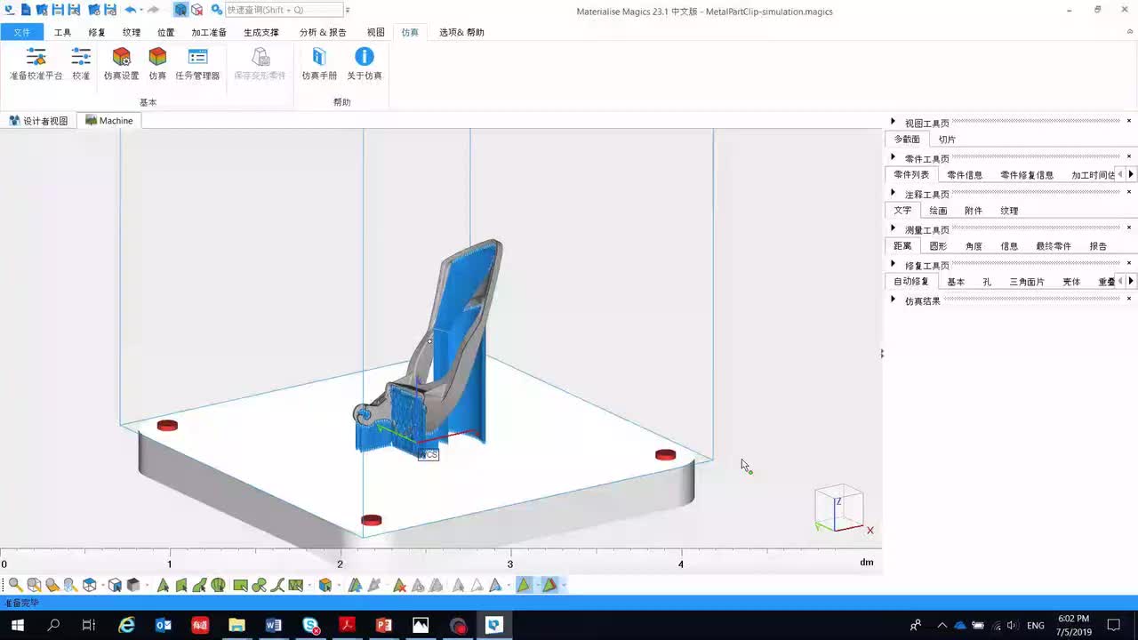
Task: Open the 文件 file menu
Action: 21,32
